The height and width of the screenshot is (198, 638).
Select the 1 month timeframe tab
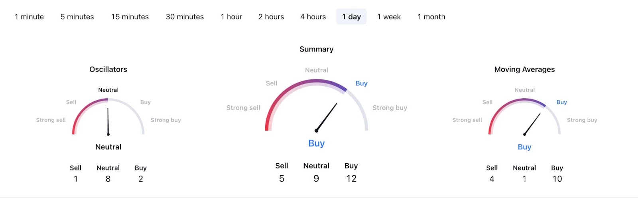pos(431,17)
